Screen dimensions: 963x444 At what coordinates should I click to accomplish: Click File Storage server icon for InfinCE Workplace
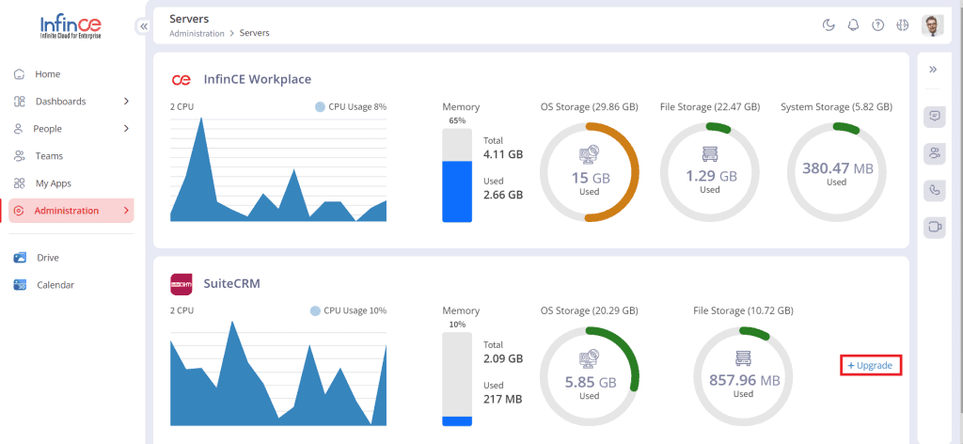709,155
